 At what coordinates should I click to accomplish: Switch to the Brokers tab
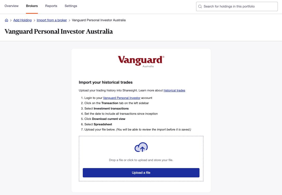32,6
